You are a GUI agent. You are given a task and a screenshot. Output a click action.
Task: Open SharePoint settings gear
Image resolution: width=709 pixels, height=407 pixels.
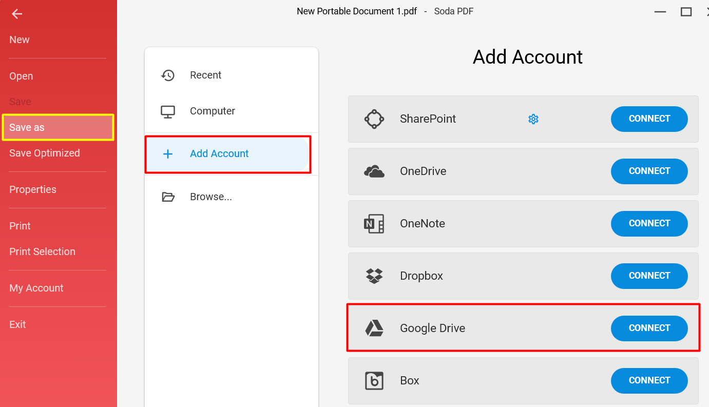[x=533, y=119]
